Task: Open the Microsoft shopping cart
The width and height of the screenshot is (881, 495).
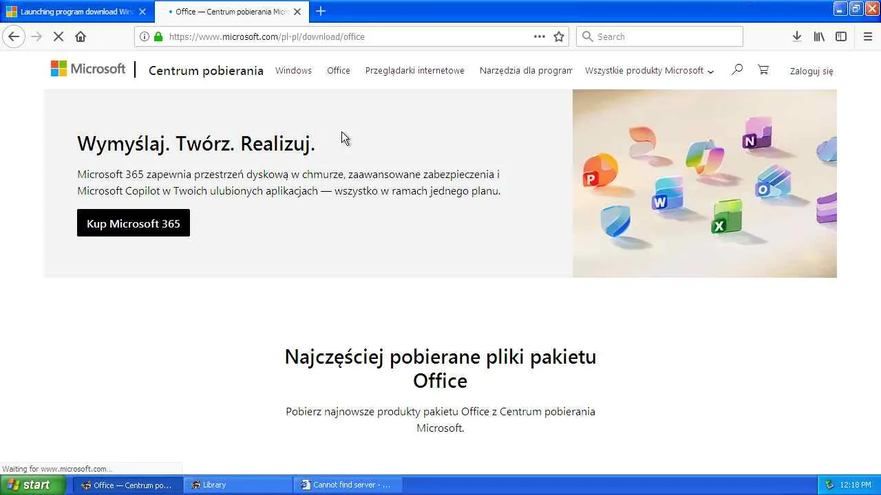Action: click(x=763, y=69)
